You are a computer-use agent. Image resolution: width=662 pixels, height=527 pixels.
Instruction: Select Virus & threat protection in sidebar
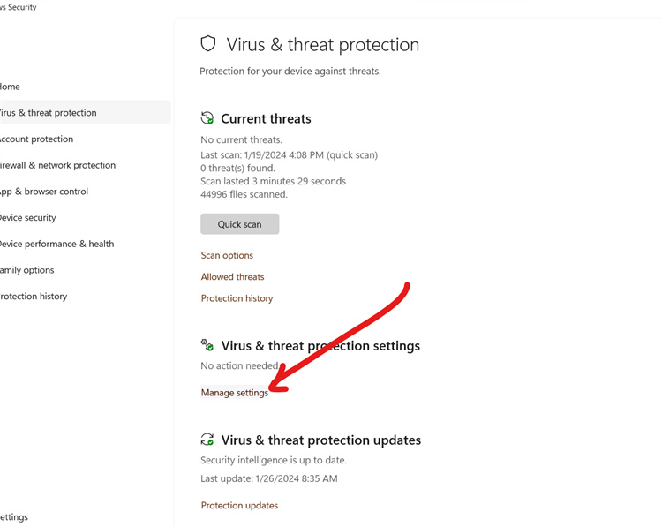click(49, 113)
